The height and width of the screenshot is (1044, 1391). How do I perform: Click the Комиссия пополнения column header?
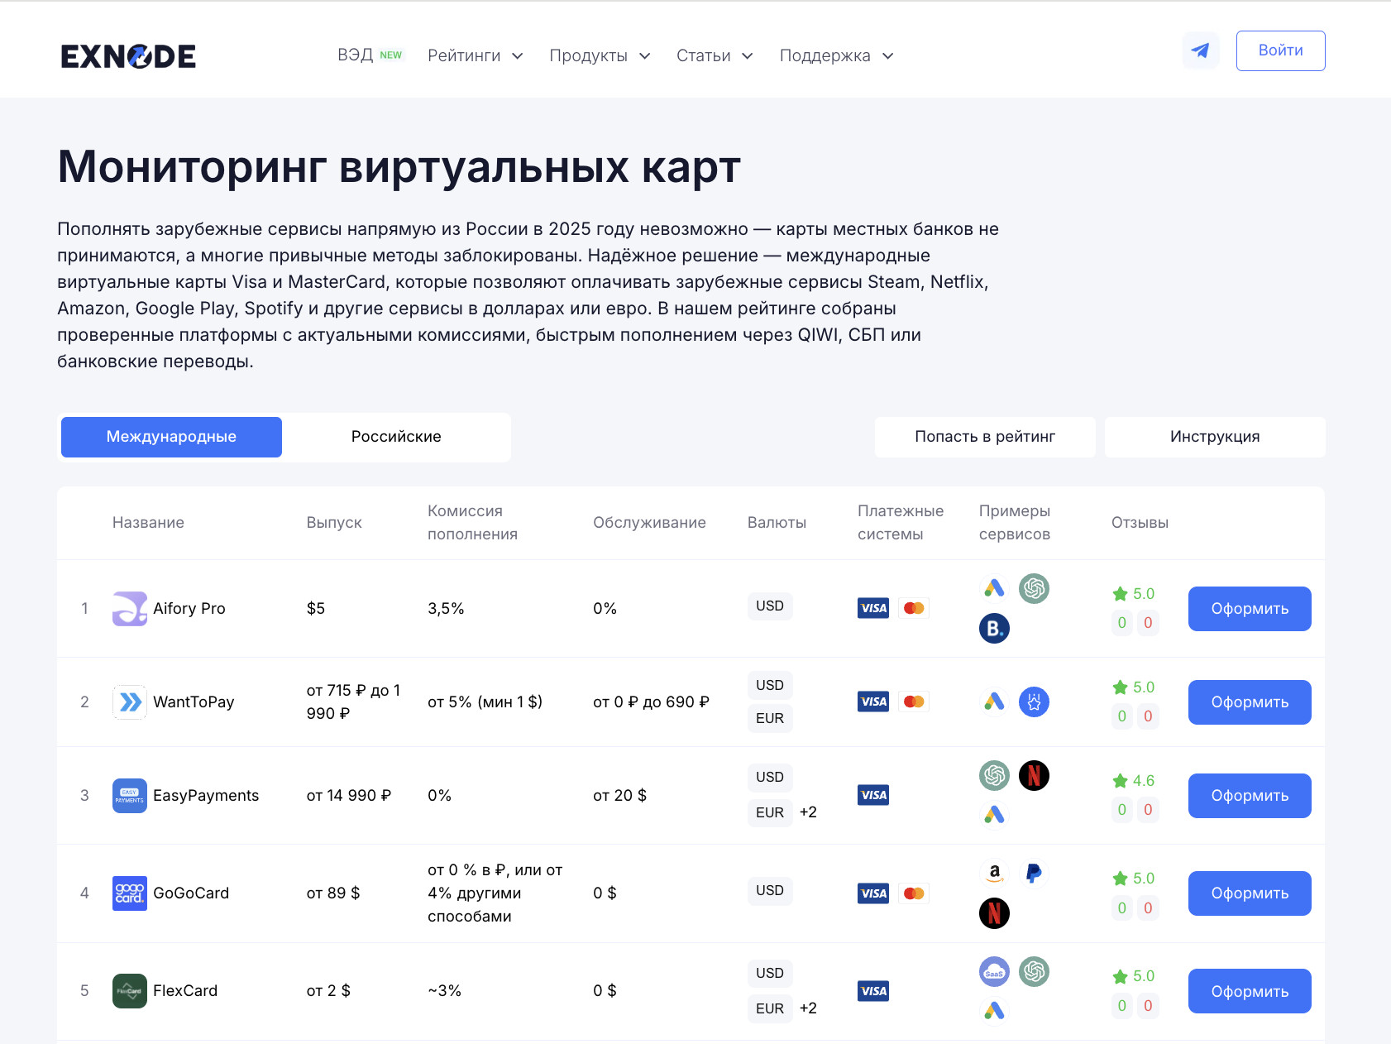pyautogui.click(x=472, y=523)
